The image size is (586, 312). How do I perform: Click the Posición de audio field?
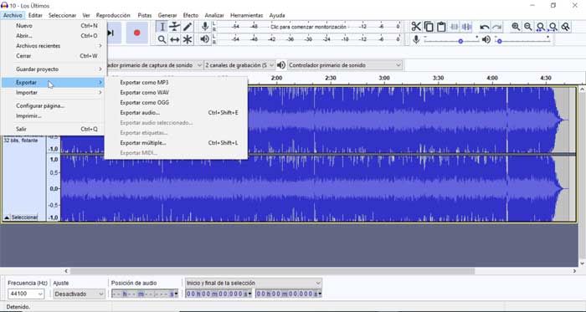pyautogui.click(x=145, y=294)
